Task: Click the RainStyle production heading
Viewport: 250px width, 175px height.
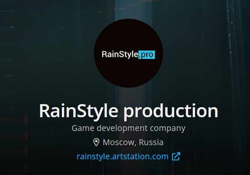Action: tap(128, 111)
